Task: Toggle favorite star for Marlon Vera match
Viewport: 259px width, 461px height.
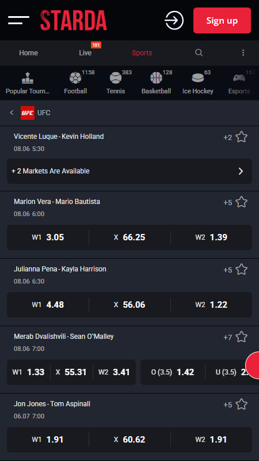Action: pyautogui.click(x=241, y=202)
